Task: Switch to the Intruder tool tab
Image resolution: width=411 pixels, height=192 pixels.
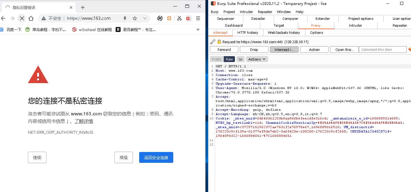Action: (x=355, y=25)
